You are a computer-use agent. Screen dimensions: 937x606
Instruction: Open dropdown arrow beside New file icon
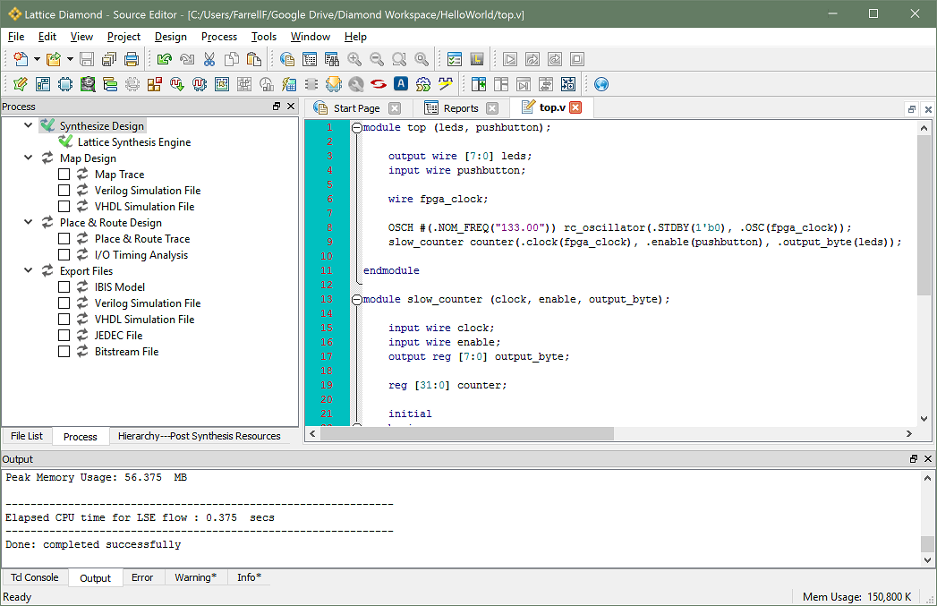(37, 59)
